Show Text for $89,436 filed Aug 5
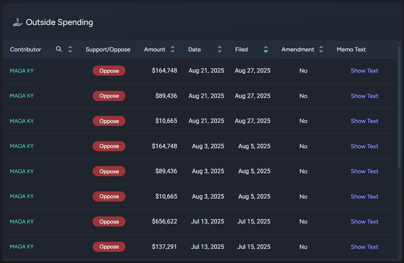Viewport: 404px width, 263px height. [364, 171]
